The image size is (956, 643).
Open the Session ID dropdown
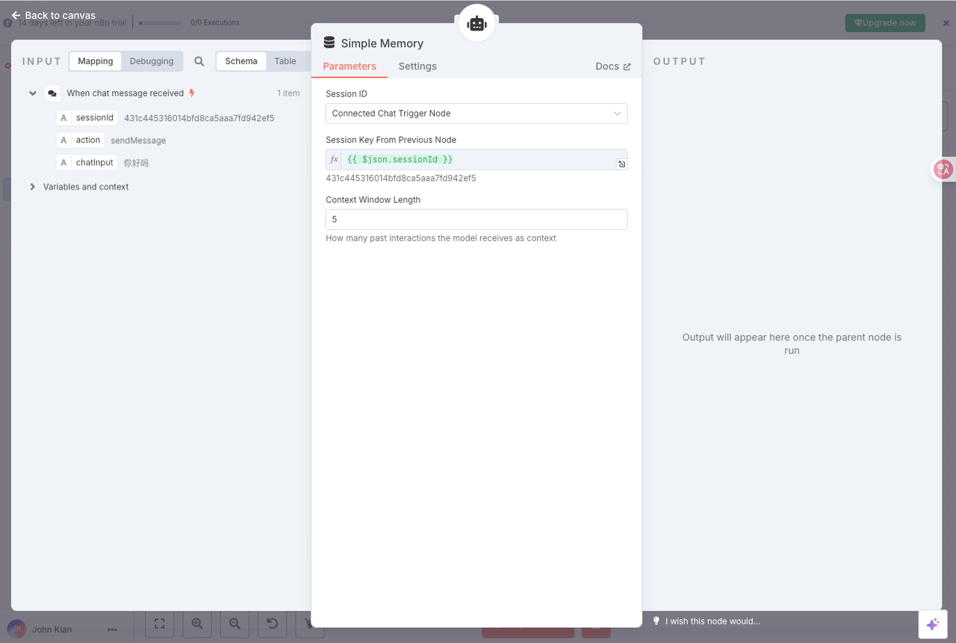point(477,114)
